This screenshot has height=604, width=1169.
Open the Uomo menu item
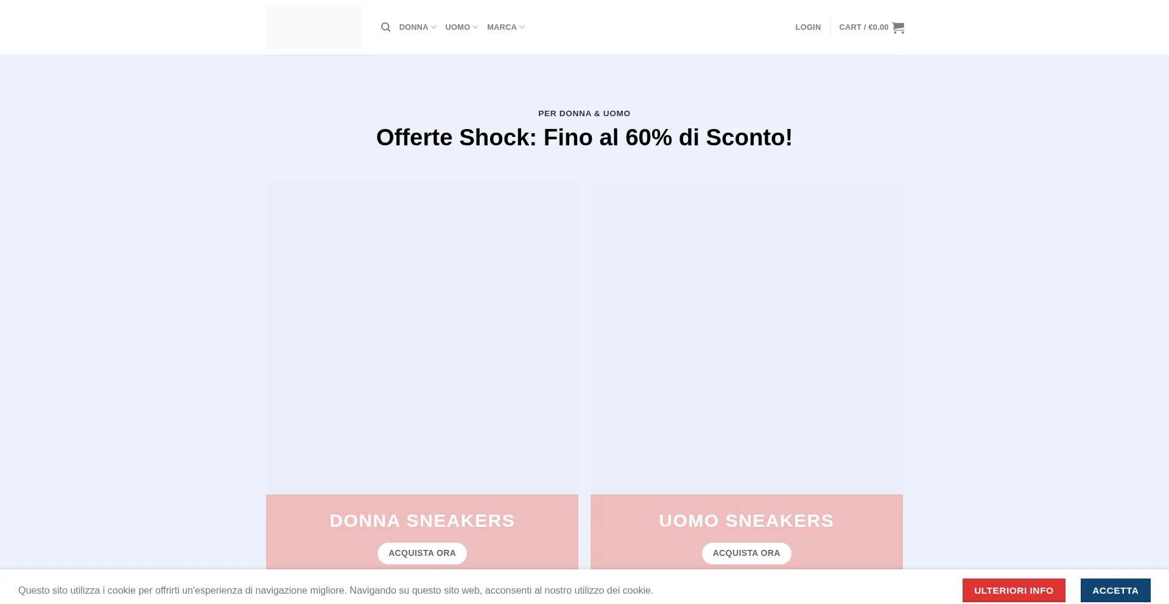click(457, 27)
